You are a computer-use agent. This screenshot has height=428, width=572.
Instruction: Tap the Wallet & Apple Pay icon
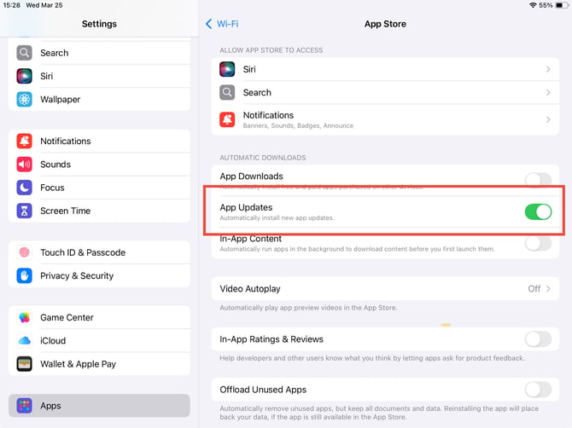click(24, 364)
